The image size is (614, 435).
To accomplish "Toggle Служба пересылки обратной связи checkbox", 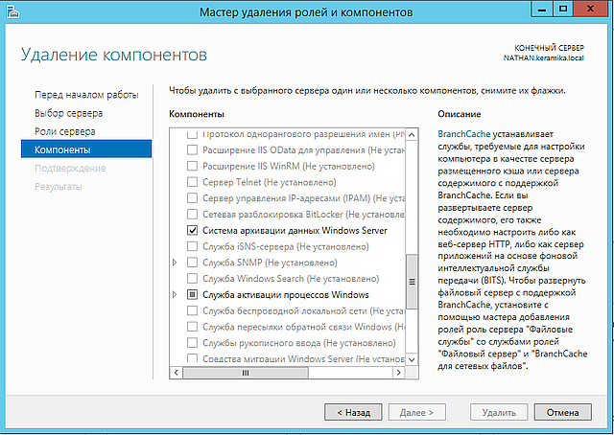I will click(x=192, y=327).
